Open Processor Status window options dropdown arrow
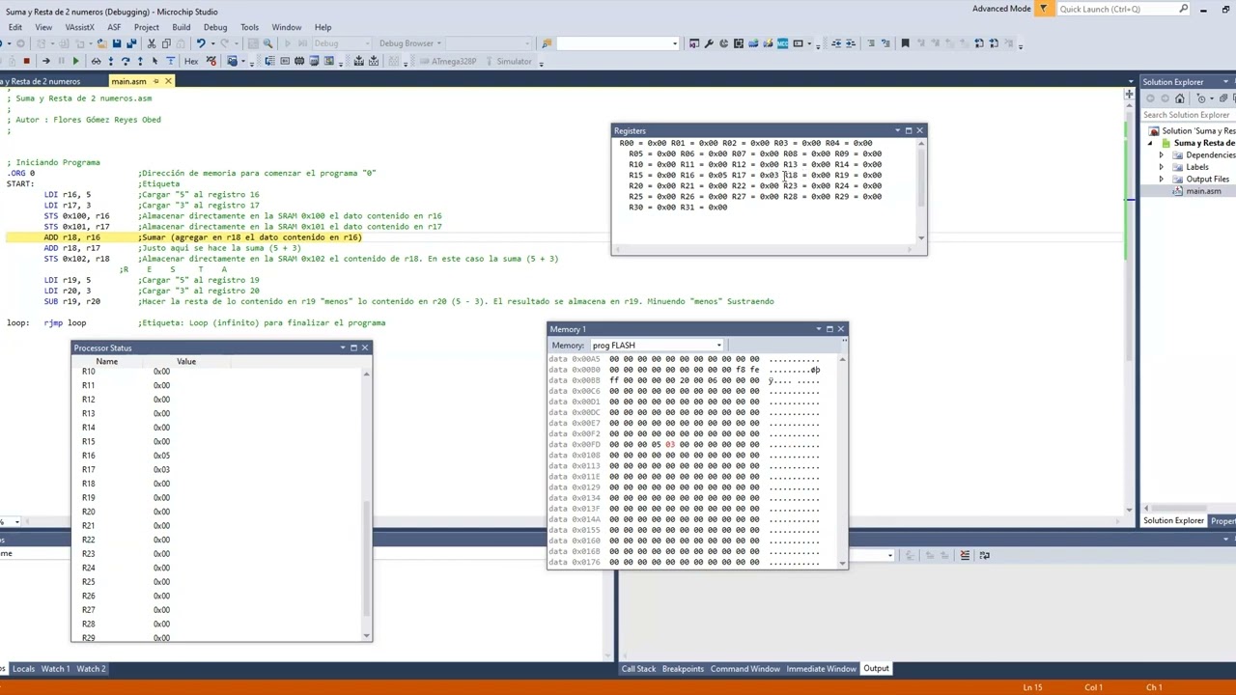Viewport: 1236px width, 695px height. click(x=342, y=347)
